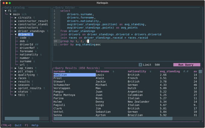Click the avg_standing results column header
This screenshot has width=205, height=128.
[170, 72]
